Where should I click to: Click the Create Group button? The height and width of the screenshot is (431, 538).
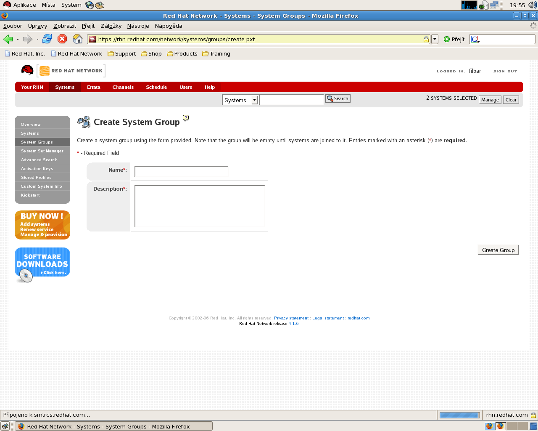point(498,250)
